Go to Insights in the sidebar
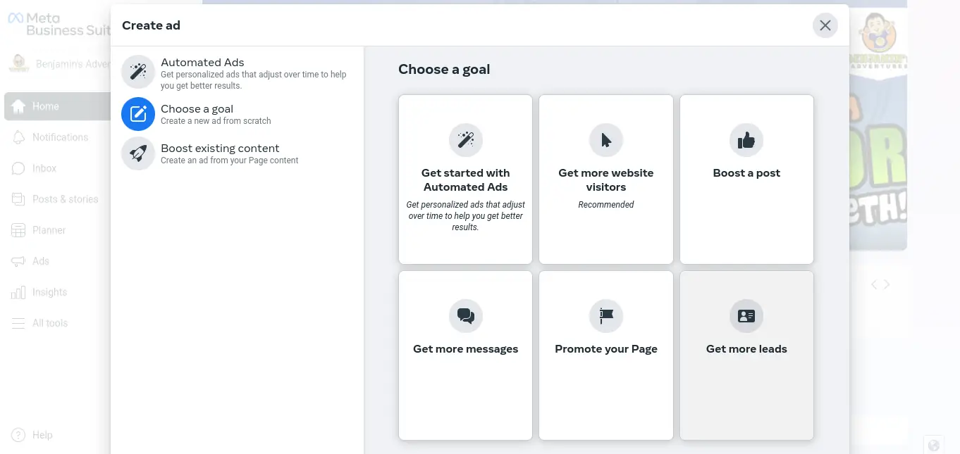Screen dimensions: 960x454 click(x=49, y=292)
